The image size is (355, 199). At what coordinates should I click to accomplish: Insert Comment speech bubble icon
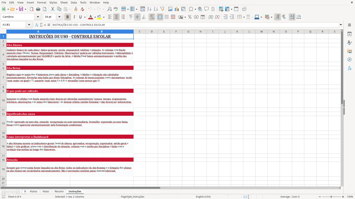[x=206, y=9]
